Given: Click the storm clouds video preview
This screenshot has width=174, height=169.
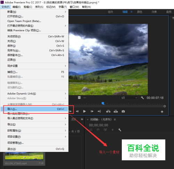Looking at the screenshot, I should [x=108, y=59].
